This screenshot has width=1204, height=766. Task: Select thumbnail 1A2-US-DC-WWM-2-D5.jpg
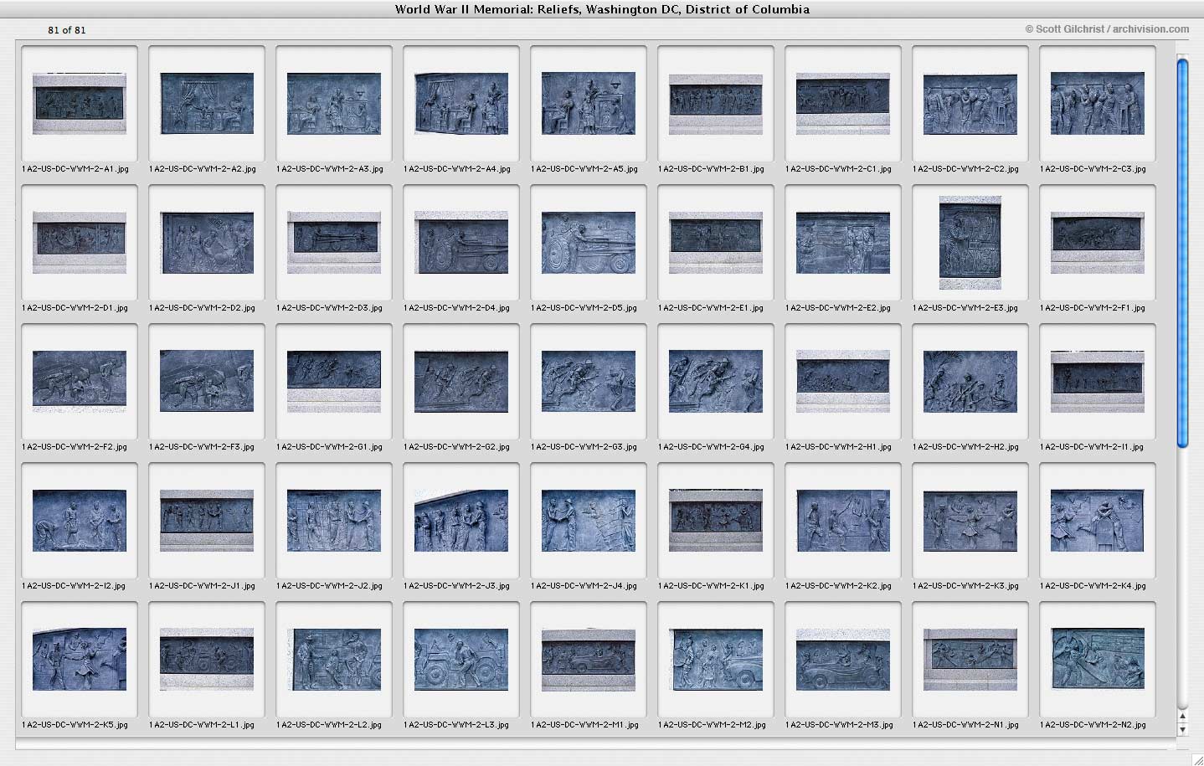coord(589,243)
